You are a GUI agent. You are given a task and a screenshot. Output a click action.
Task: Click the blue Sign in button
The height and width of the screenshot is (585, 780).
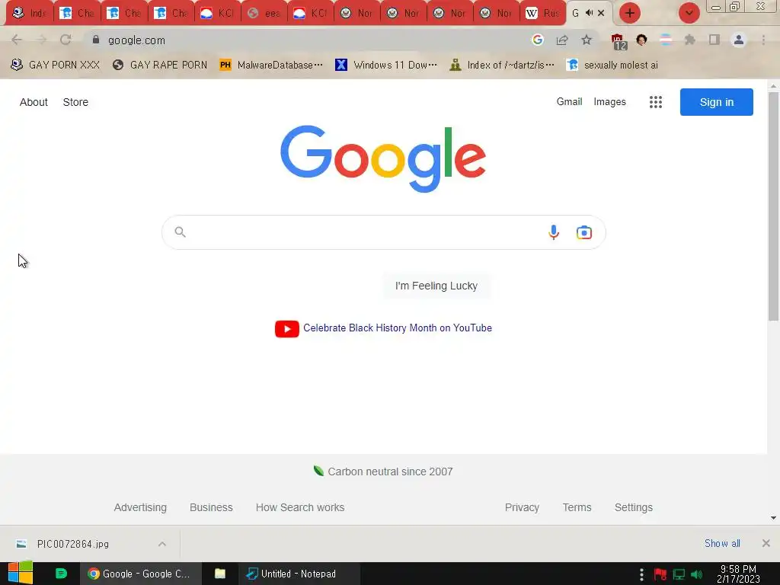coord(716,102)
